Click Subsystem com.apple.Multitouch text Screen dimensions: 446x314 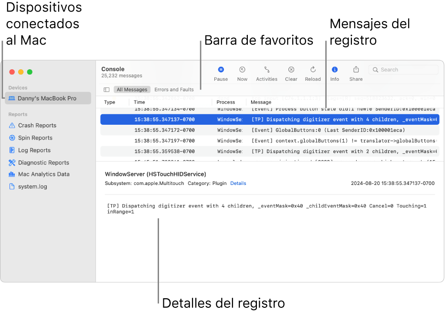click(144, 184)
